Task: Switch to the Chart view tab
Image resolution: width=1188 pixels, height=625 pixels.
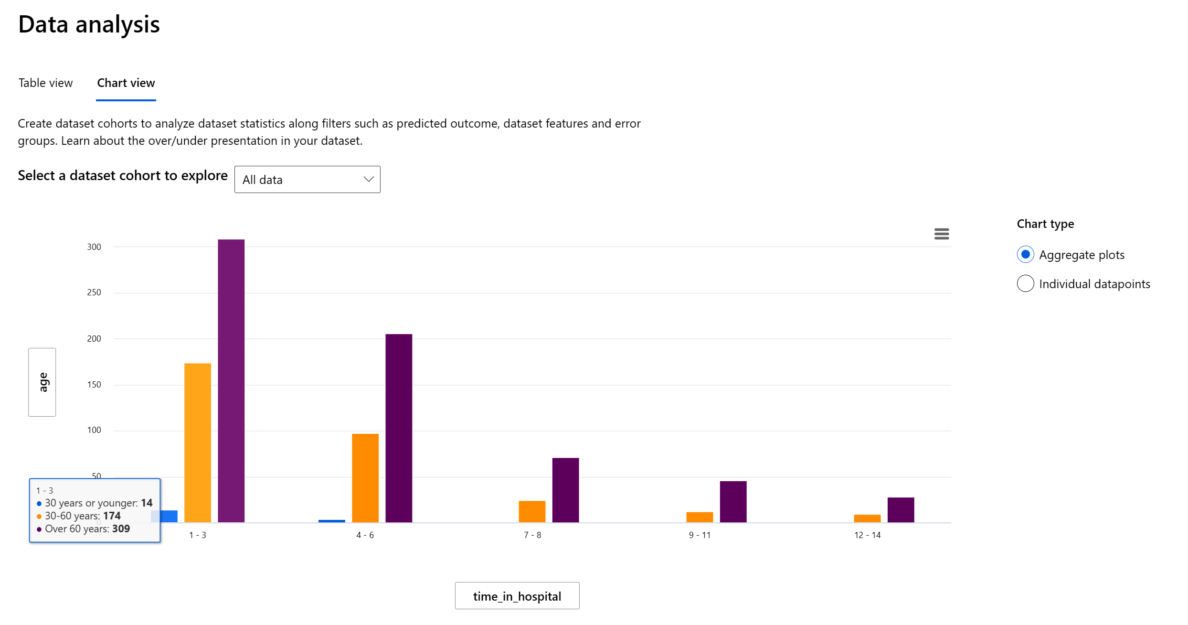Action: click(126, 83)
